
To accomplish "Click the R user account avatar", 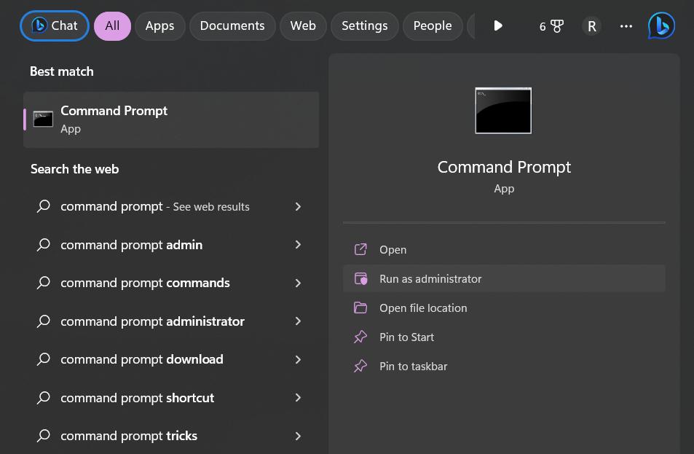I will [591, 26].
